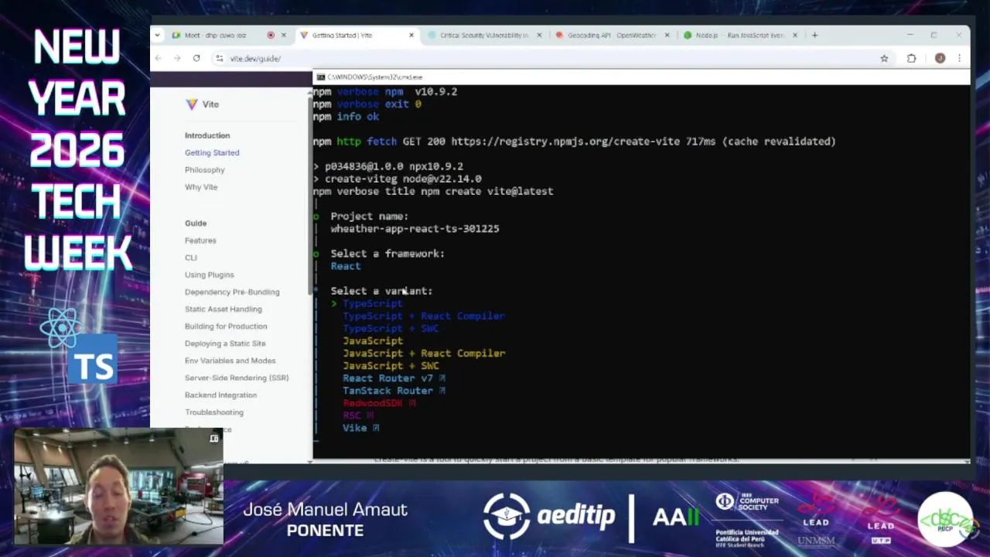Screen dimensions: 990x557
Task: Click the project name wheather-app-react-ts-301225
Action: click(x=415, y=228)
